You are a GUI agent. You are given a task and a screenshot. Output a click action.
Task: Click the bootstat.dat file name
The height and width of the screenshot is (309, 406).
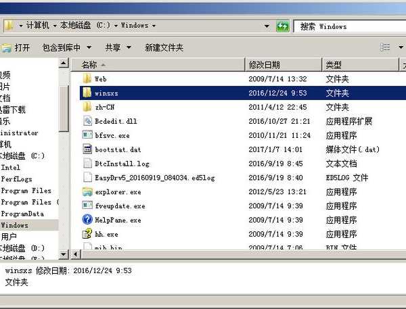click(118, 149)
